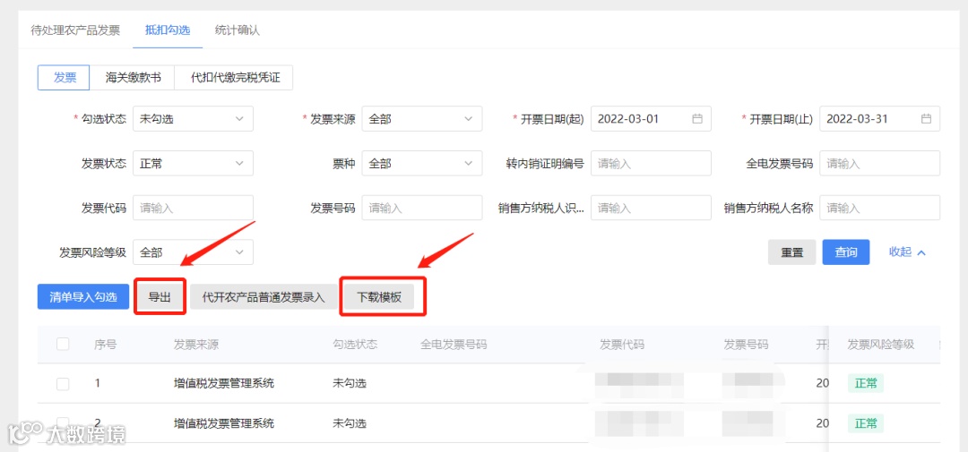Click the 下载模板 button
Viewport: 968px width, 452px height.
point(379,296)
